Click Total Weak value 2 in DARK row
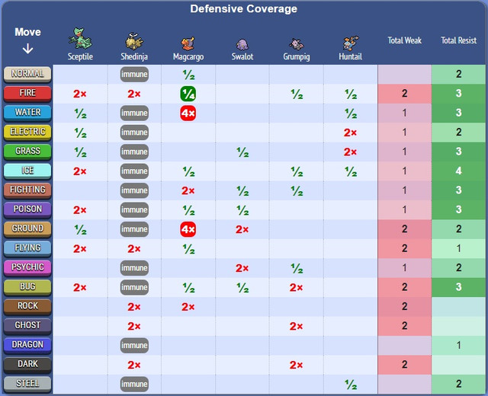The height and width of the screenshot is (396, 488). pos(404,365)
